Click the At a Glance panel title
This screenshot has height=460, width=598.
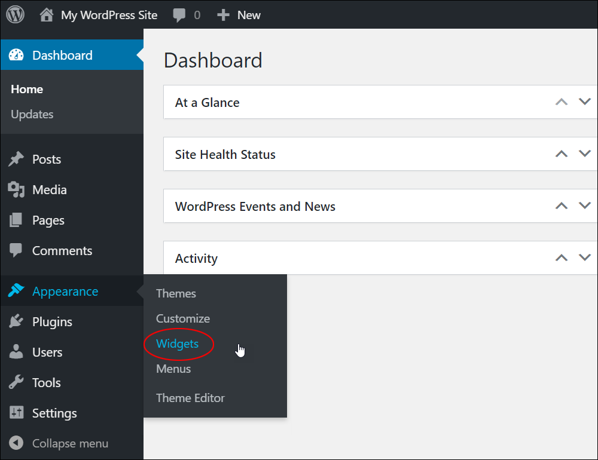(x=207, y=103)
